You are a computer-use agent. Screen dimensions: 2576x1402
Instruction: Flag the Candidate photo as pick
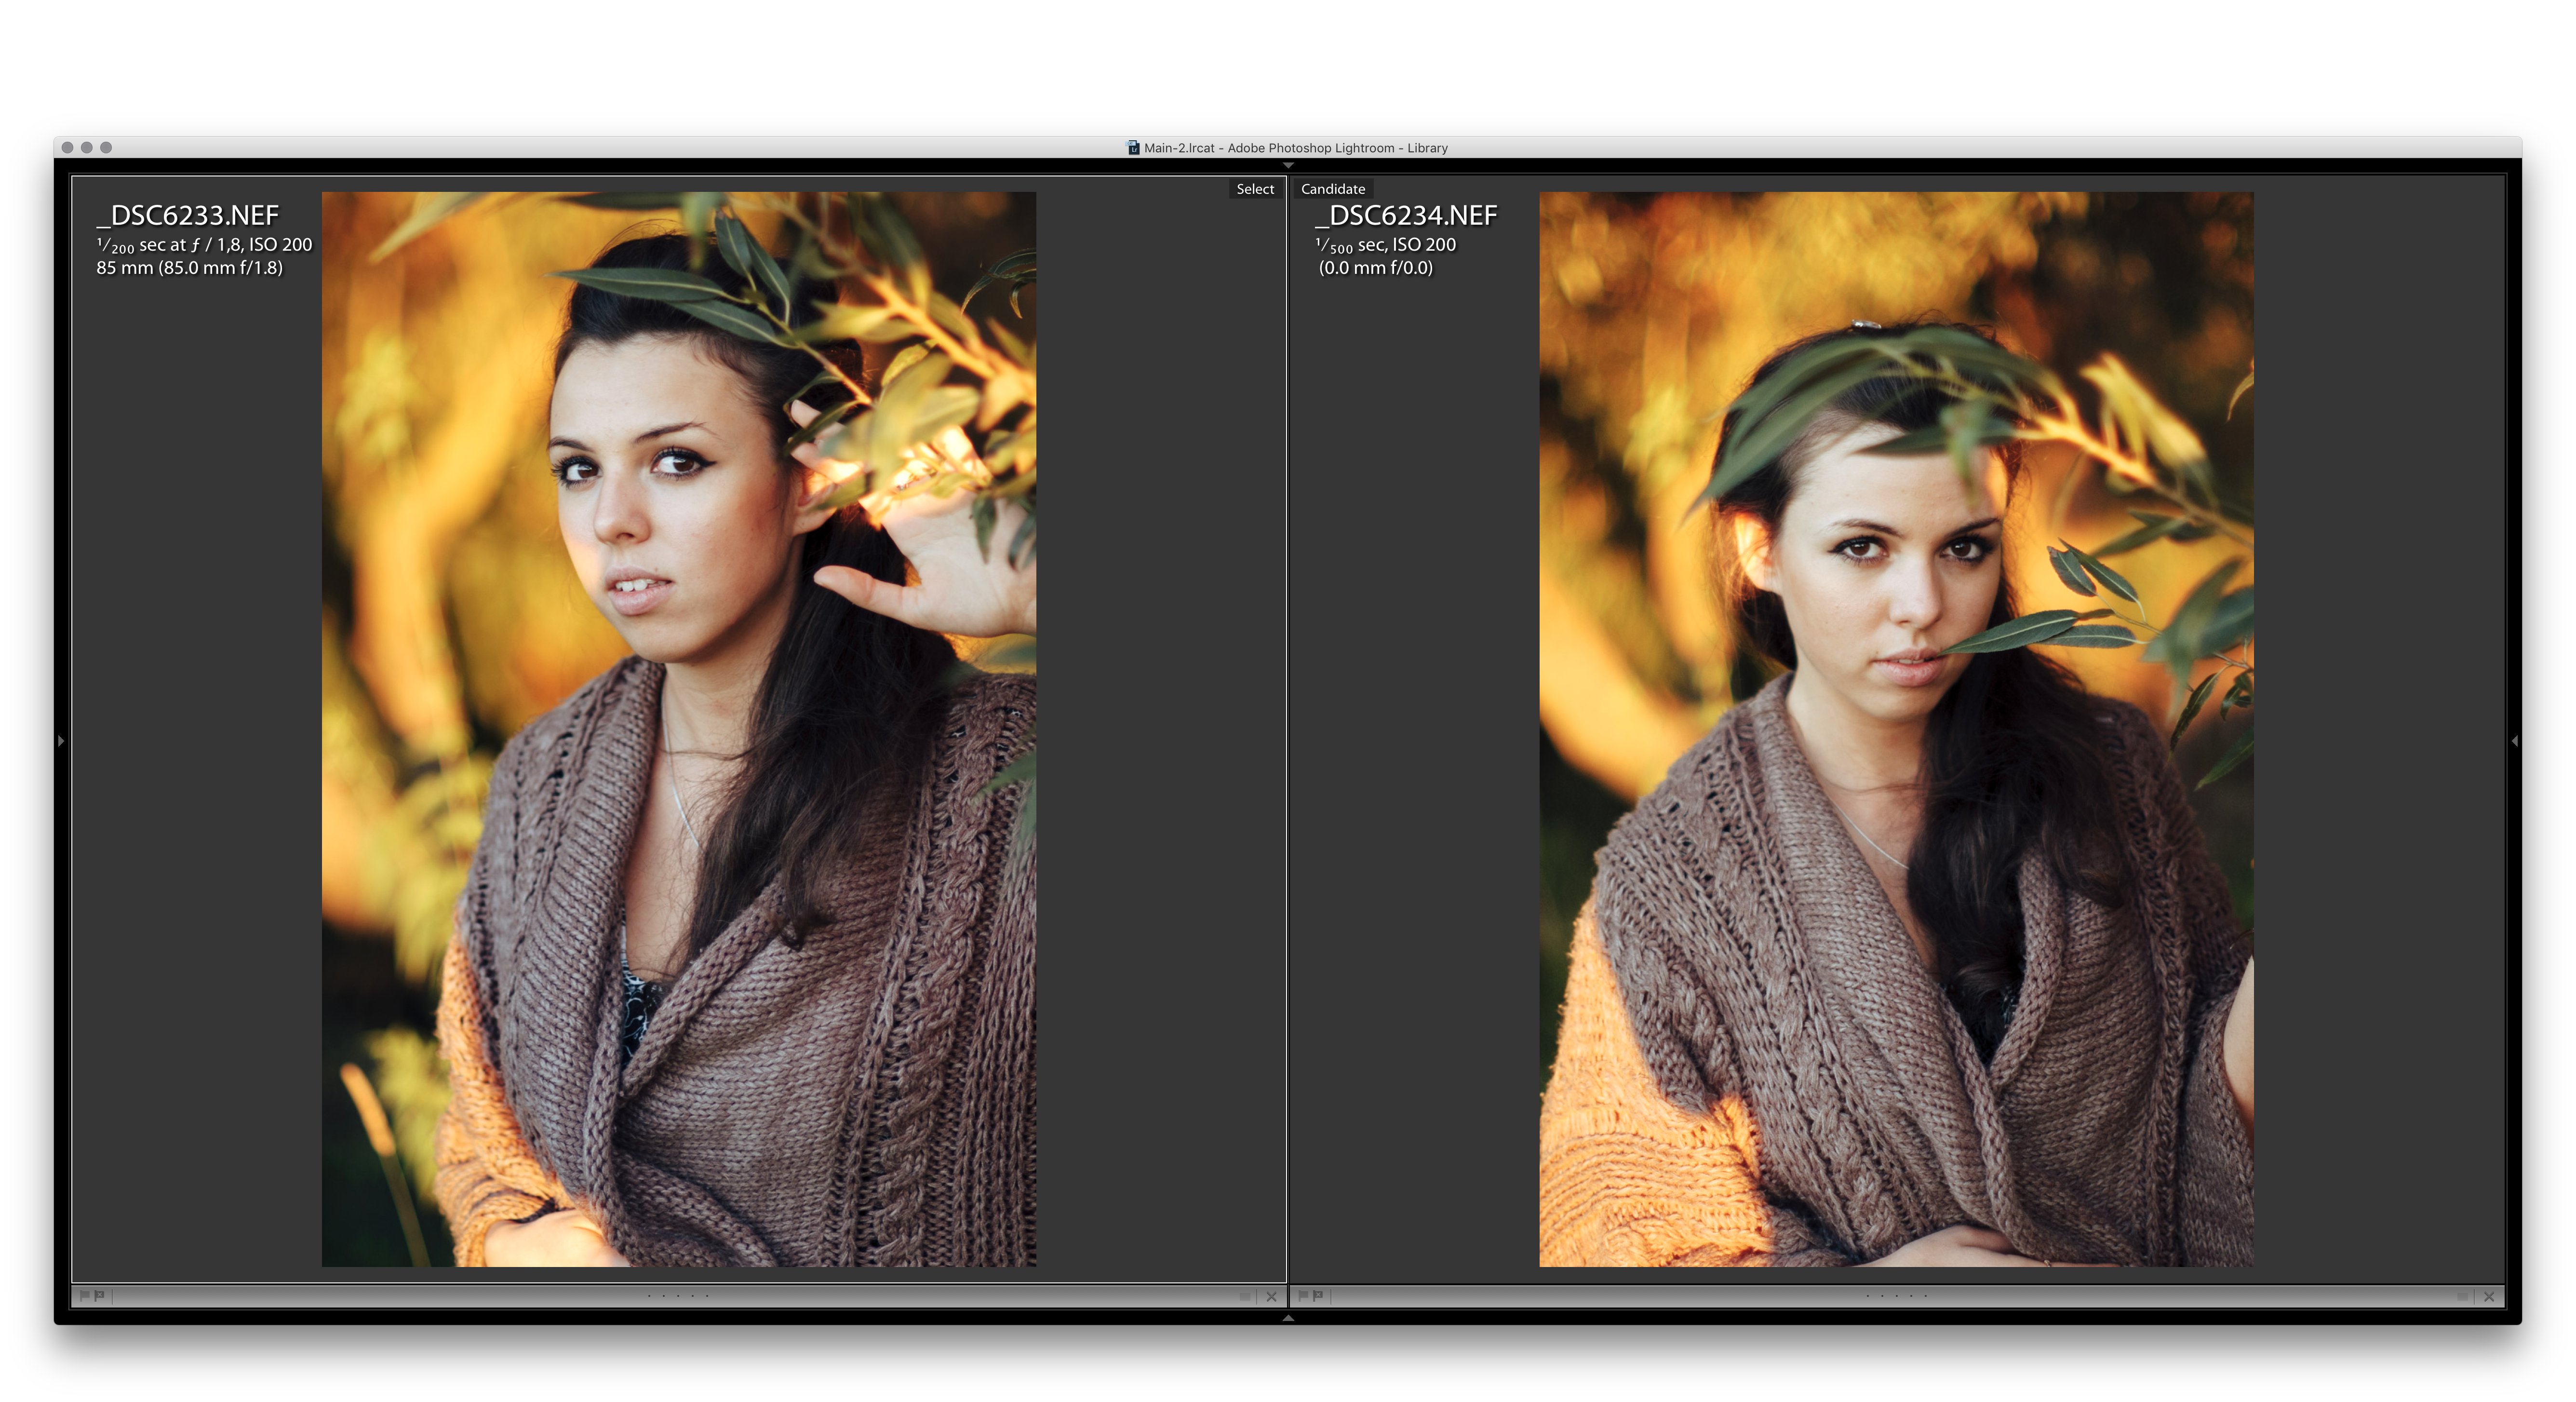tap(1303, 1295)
